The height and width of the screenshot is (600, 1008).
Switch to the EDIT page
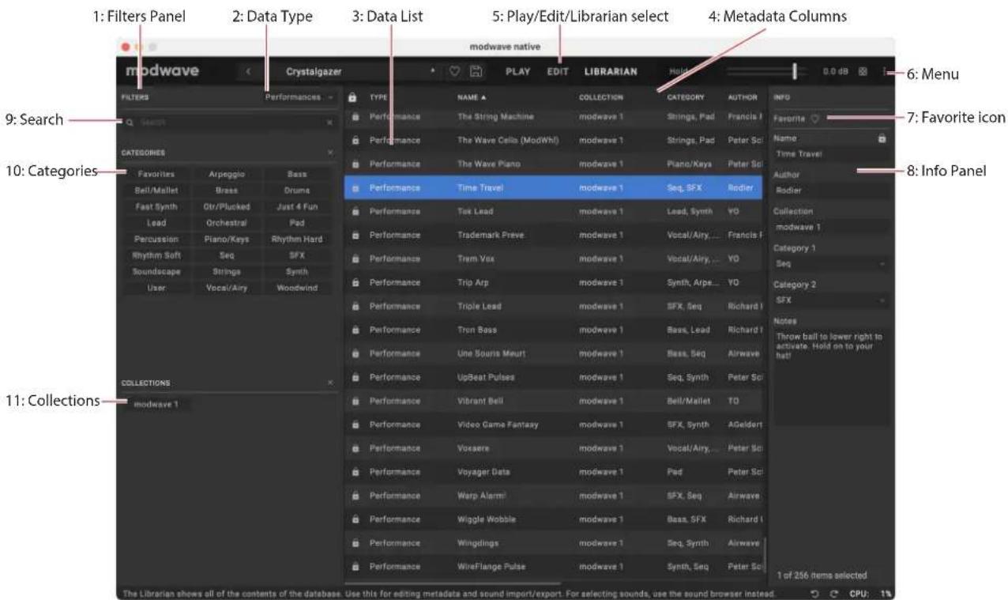558,71
